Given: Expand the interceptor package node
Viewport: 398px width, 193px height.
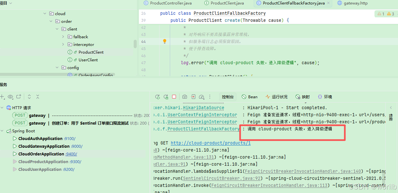Looking at the screenshot, I should tap(63, 45).
